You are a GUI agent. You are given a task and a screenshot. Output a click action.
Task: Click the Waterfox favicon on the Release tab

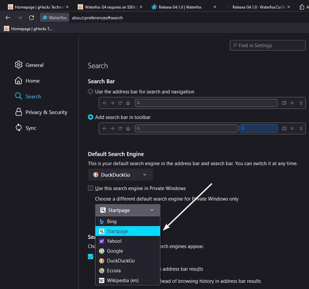pos(154,7)
